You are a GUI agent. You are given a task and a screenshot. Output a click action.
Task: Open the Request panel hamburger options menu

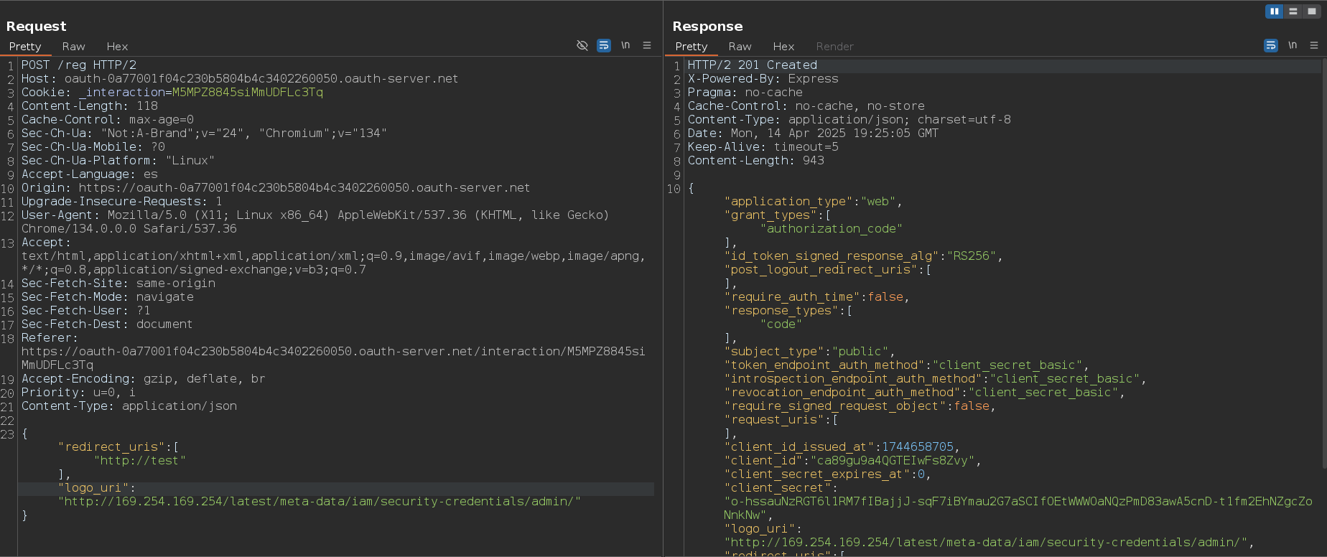(647, 45)
